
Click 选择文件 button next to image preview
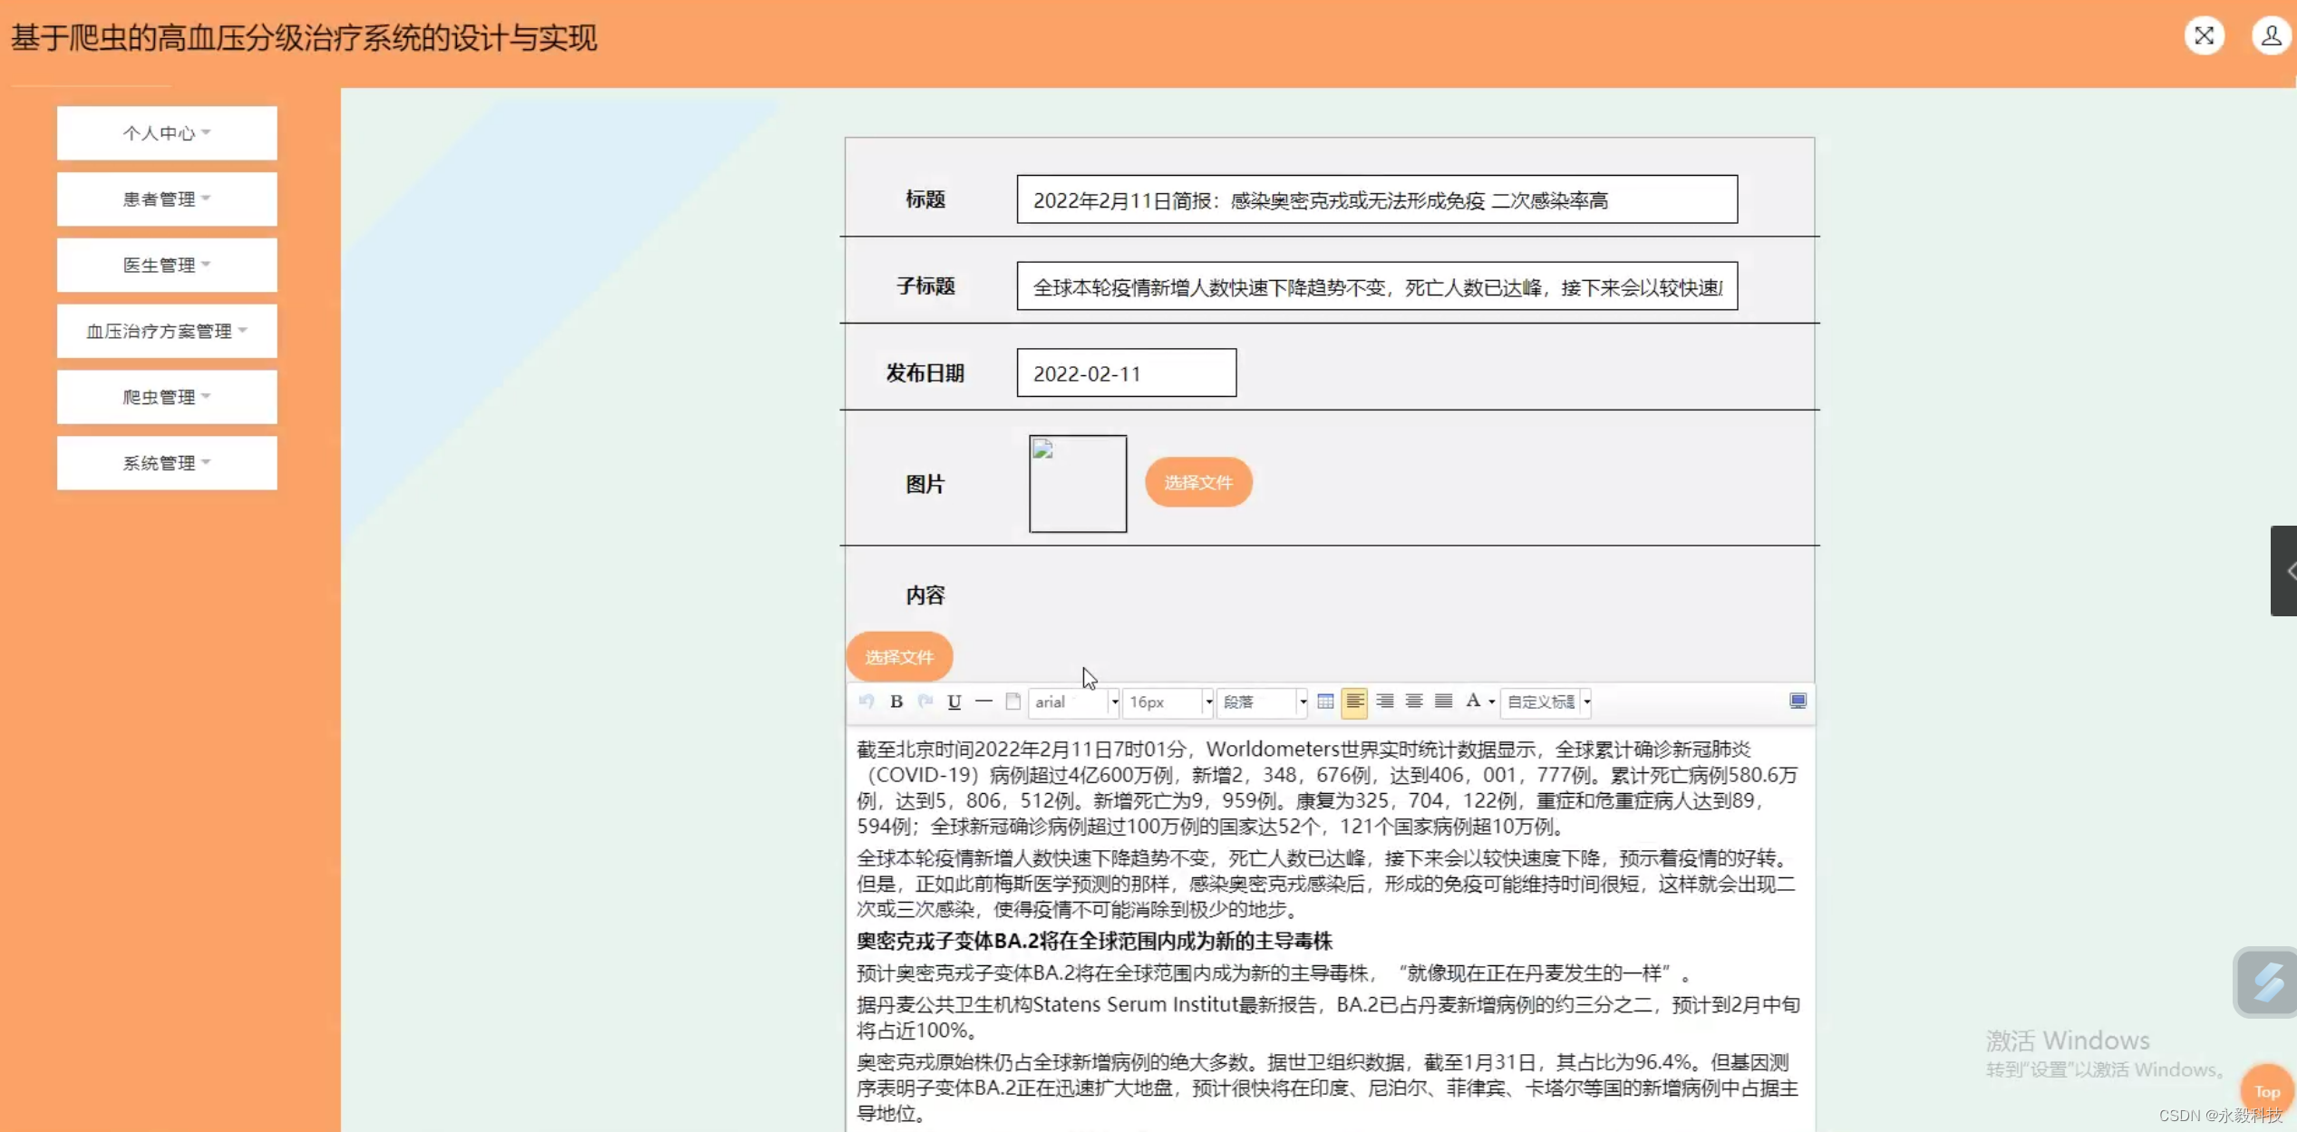[x=1197, y=482]
